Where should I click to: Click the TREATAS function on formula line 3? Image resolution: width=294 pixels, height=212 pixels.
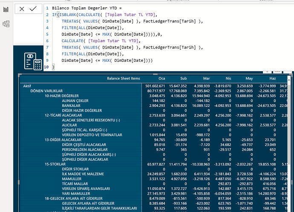click(x=70, y=21)
